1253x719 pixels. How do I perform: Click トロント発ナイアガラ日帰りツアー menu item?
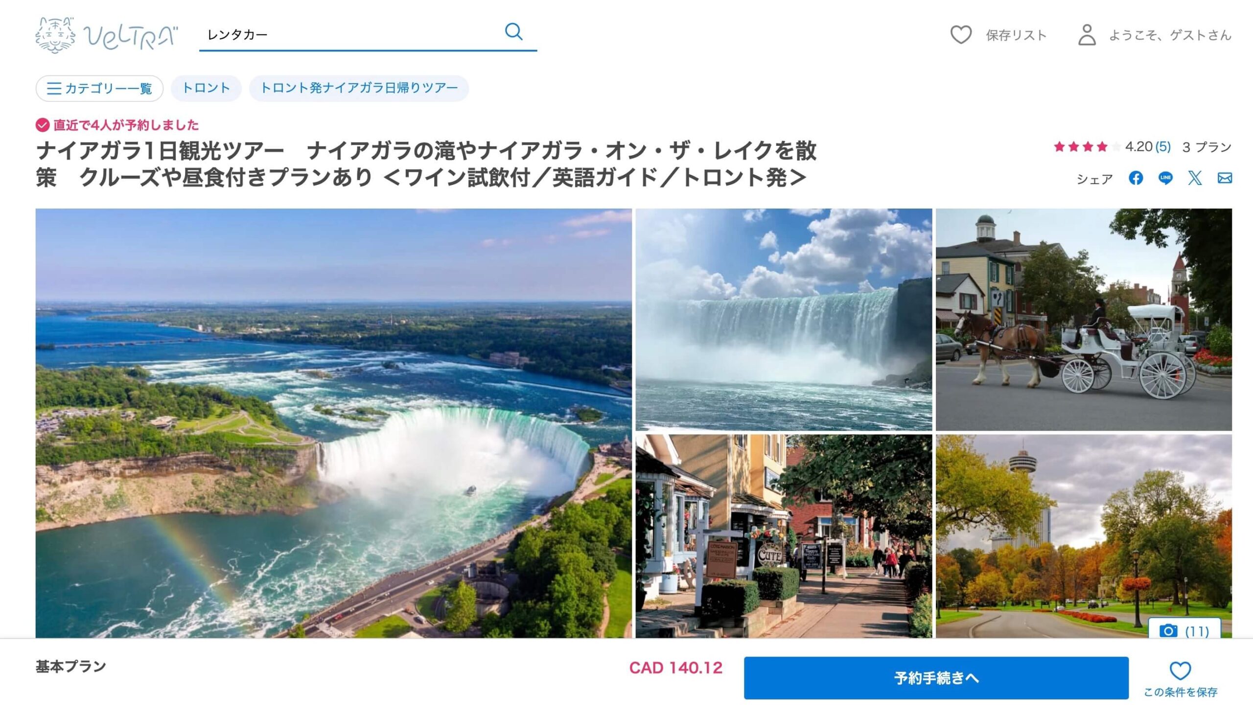click(x=359, y=87)
